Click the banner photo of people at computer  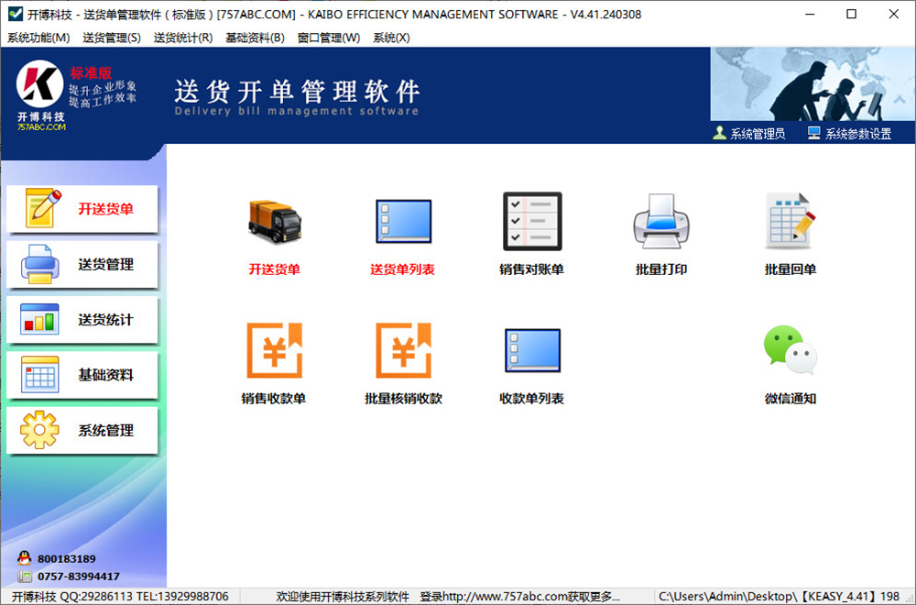coord(812,84)
